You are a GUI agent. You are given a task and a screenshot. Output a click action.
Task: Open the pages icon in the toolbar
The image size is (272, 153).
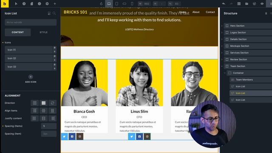pos(31,4)
